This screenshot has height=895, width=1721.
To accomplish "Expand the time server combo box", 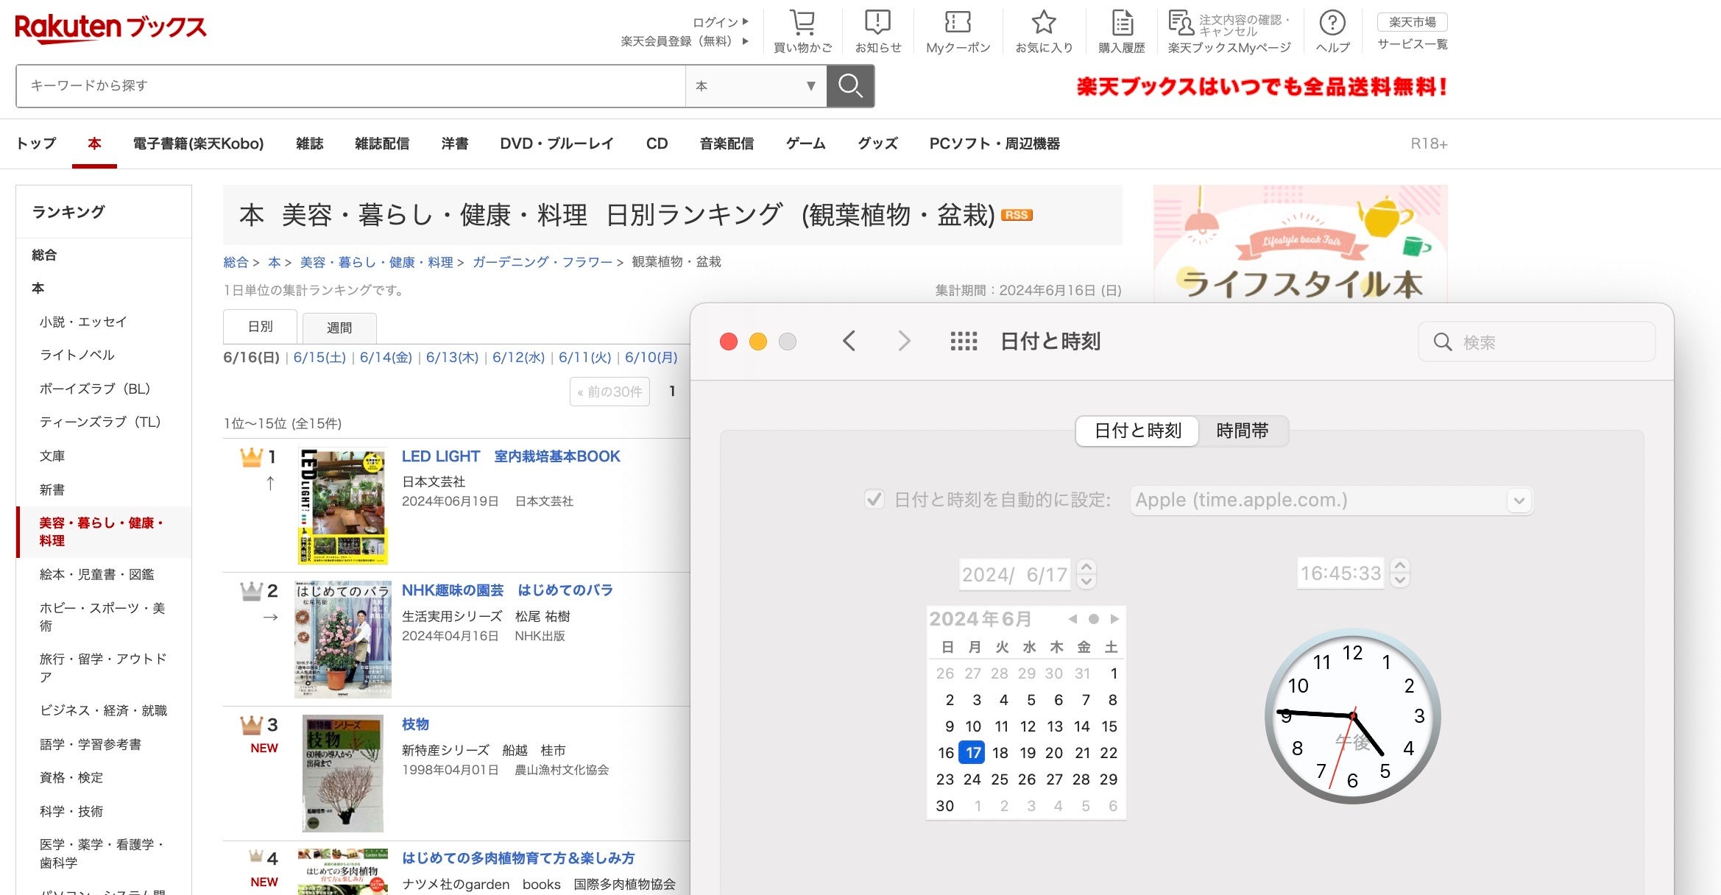I will pyautogui.click(x=1519, y=501).
